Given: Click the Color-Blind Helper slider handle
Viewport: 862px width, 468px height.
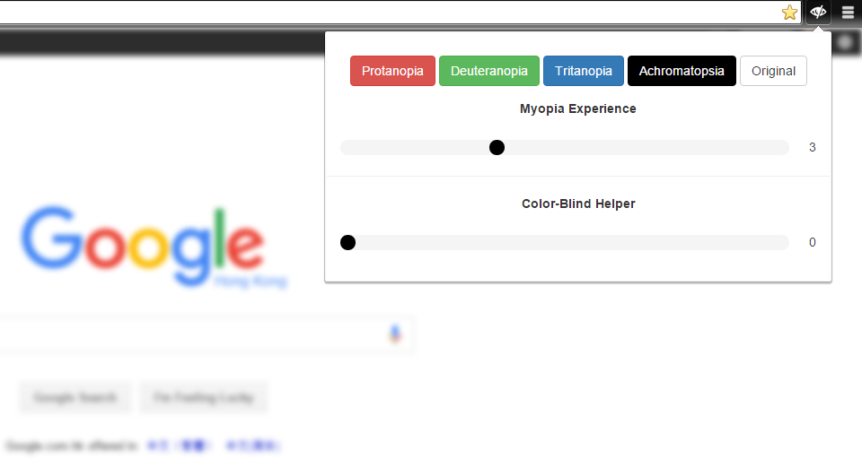Looking at the screenshot, I should point(348,242).
